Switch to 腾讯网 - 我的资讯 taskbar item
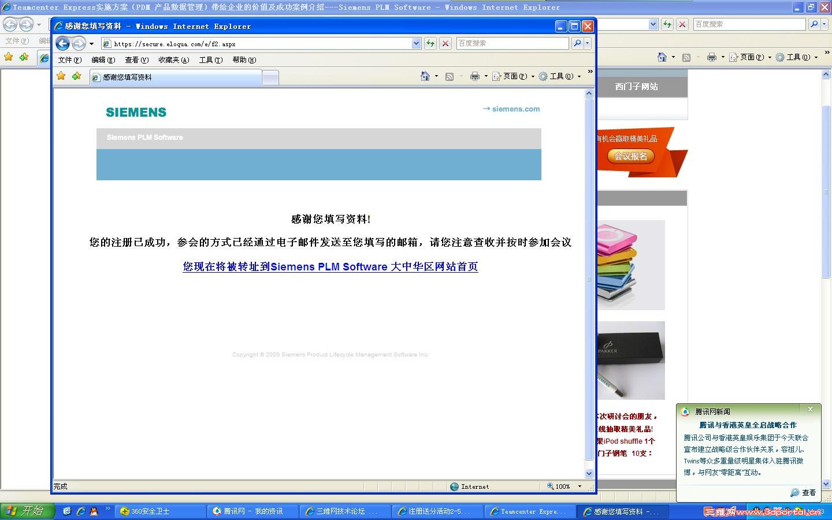 (253, 511)
